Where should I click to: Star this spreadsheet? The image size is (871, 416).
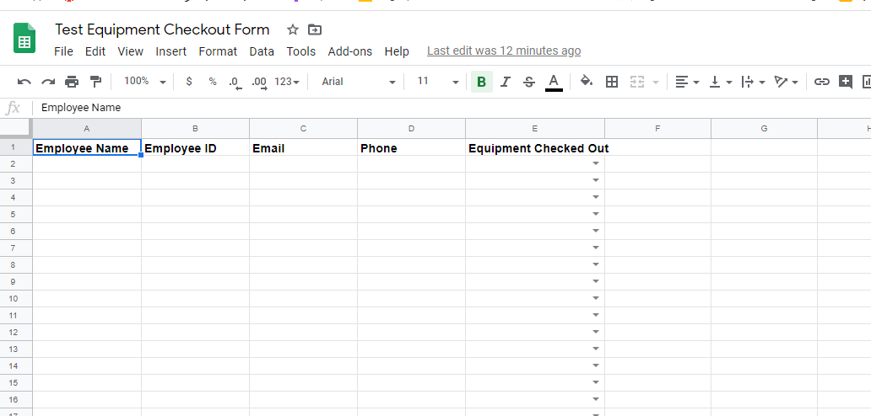tap(293, 30)
